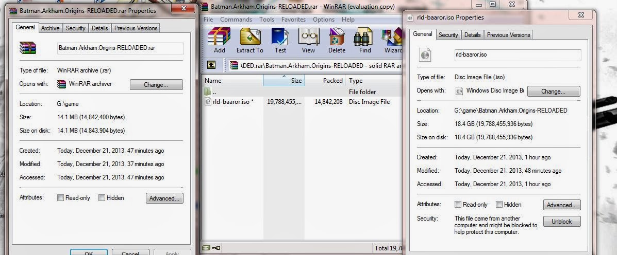Screen dimensions: 617x255
Task: Open Details tab in iso Properties
Action: [x=472, y=35]
